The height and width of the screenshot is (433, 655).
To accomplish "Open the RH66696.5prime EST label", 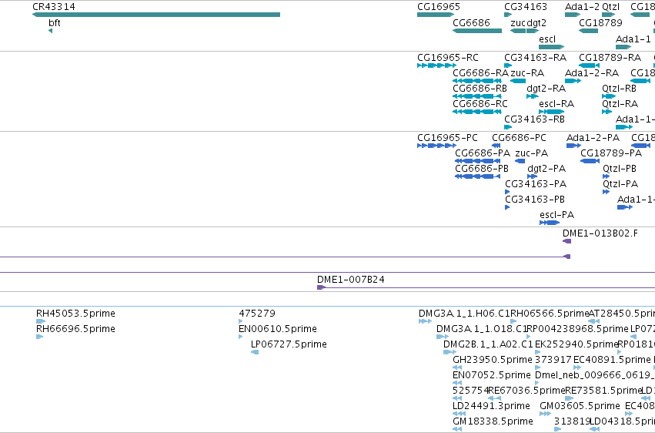I will 75,329.
